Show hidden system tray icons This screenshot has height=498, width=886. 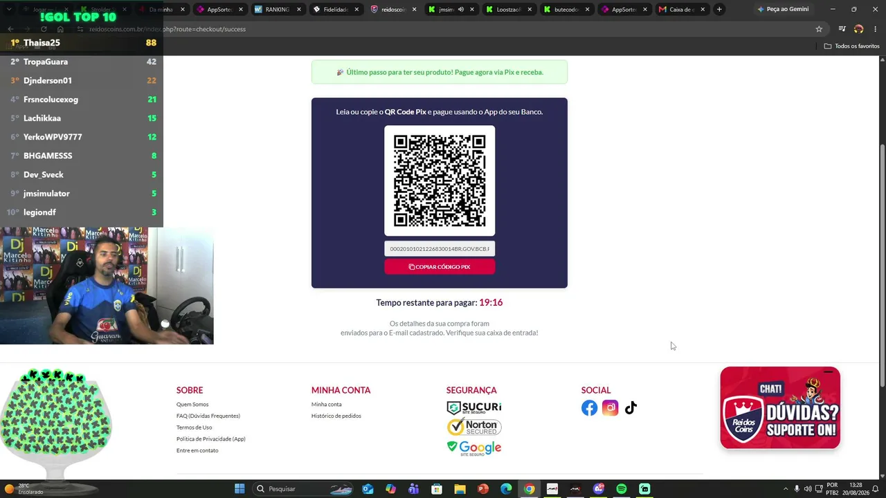point(785,489)
